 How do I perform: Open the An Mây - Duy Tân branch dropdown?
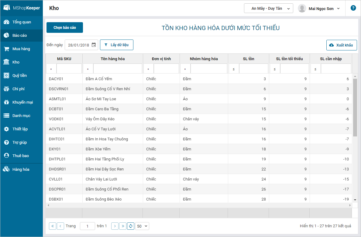(268, 9)
